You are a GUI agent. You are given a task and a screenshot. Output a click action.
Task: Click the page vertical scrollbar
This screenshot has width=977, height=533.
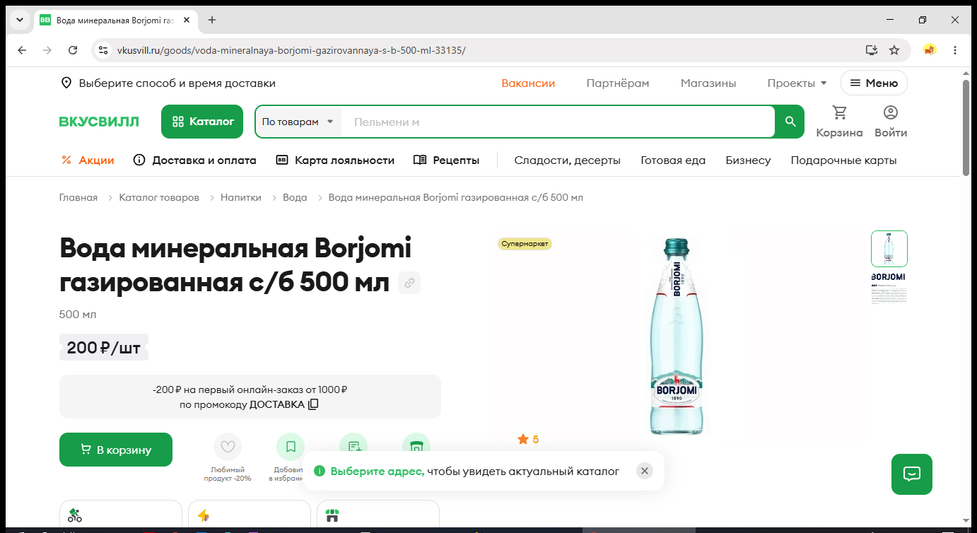tap(966, 127)
